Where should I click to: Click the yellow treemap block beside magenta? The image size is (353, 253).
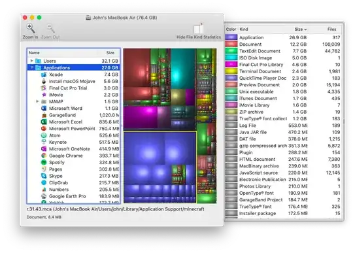point(178,97)
